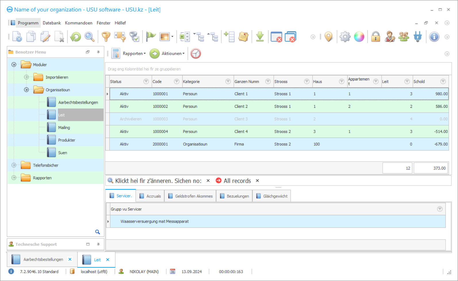Viewport: 458px width, 281px height.
Task: Toggle the Status column filter button
Action: [x=146, y=82]
